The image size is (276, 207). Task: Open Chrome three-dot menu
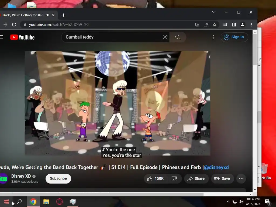[x=251, y=25]
